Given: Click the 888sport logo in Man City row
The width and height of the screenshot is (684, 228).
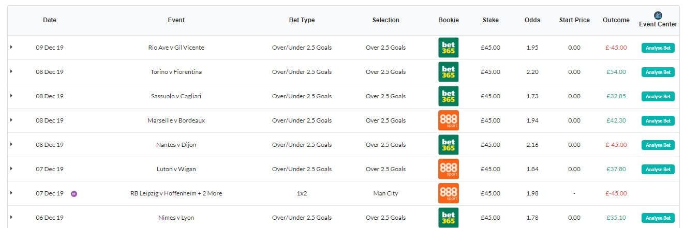Looking at the screenshot, I should point(448,193).
